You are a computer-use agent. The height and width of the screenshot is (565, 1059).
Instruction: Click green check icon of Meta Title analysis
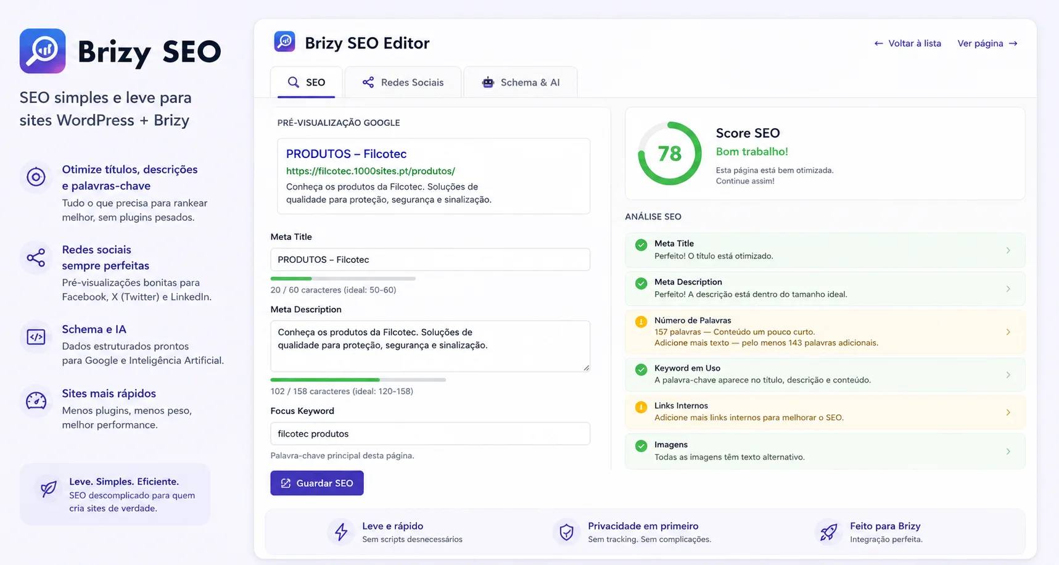(x=641, y=245)
